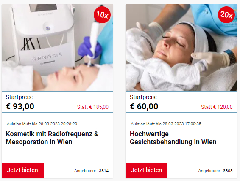This screenshot has width=240, height=181.
Task: Click the red 10x quantity badge
Action: [102, 15]
